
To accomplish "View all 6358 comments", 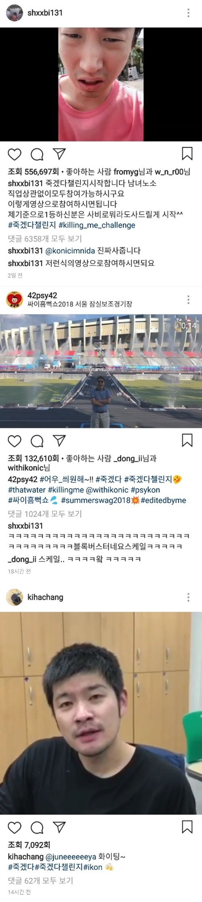I will tap(44, 238).
